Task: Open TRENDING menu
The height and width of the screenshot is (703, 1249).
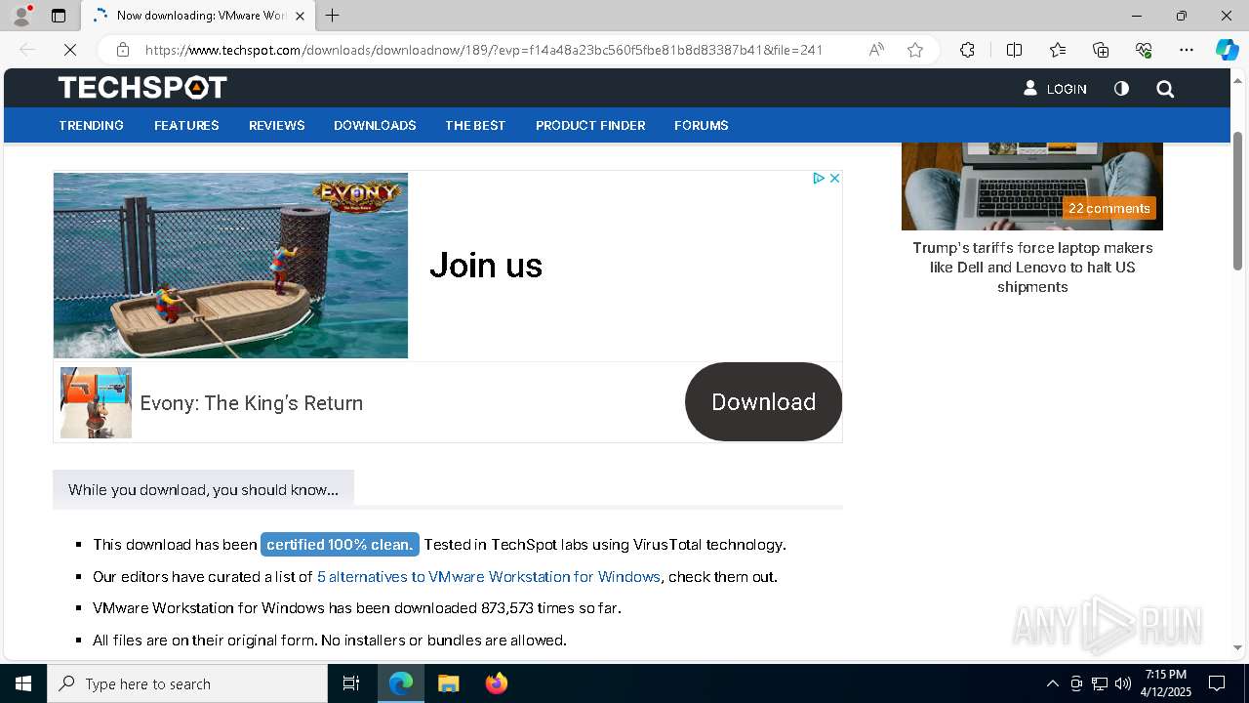Action: point(91,125)
